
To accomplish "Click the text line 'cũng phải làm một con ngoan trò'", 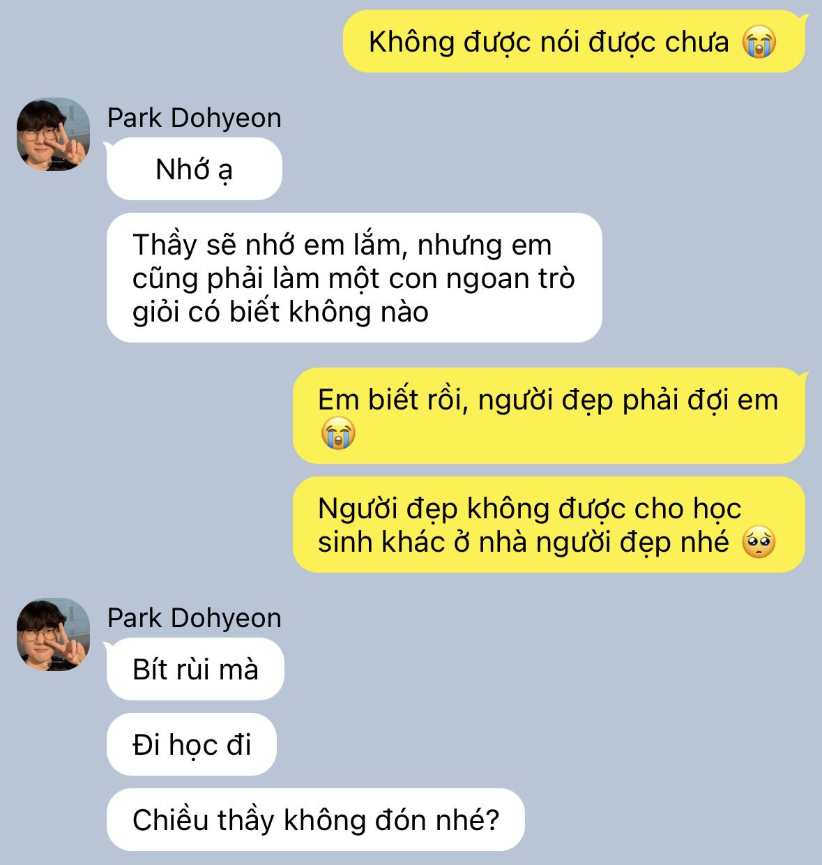I will click(353, 278).
